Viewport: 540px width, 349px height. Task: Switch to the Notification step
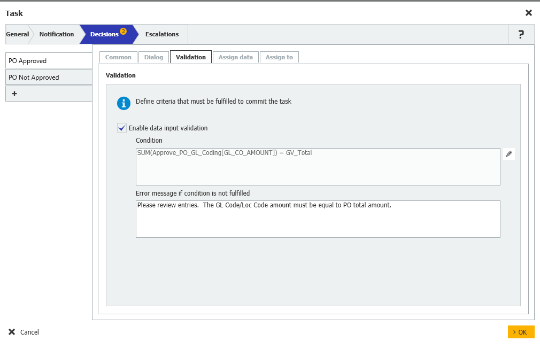57,34
